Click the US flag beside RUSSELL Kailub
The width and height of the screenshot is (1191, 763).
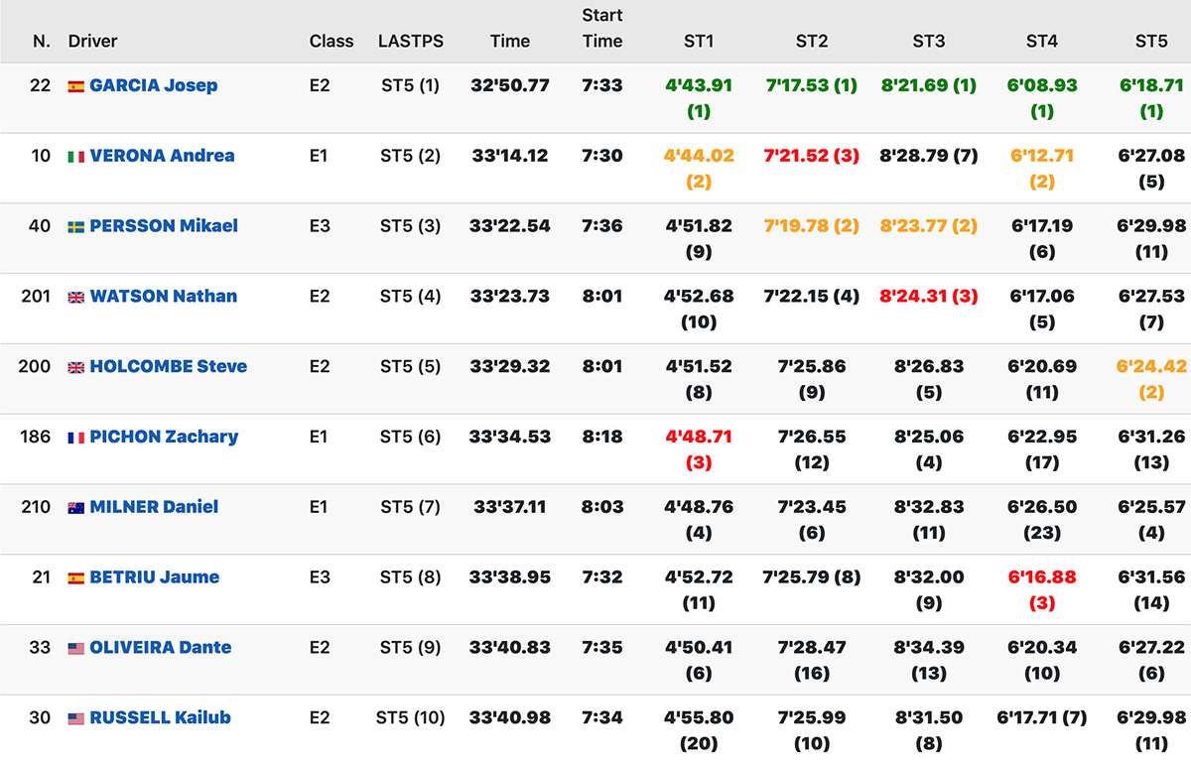(75, 720)
